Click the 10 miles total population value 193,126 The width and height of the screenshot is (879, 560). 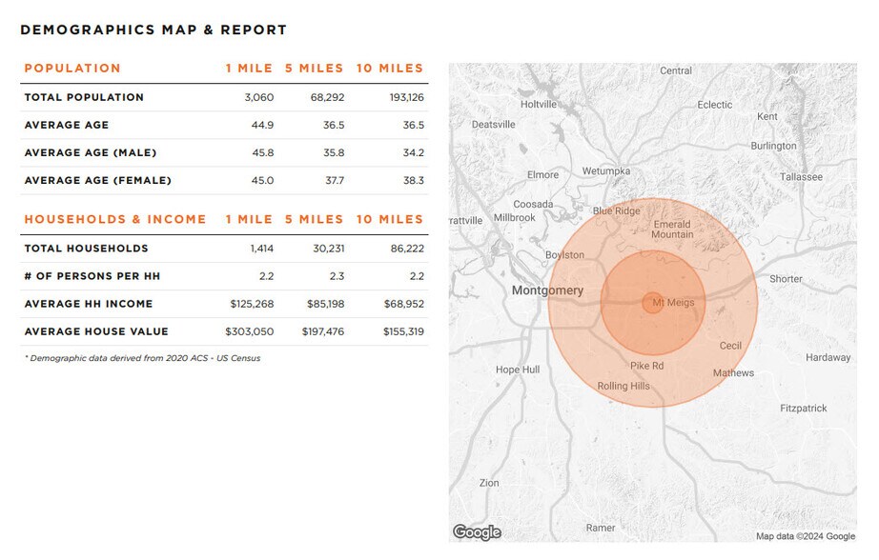(x=402, y=97)
